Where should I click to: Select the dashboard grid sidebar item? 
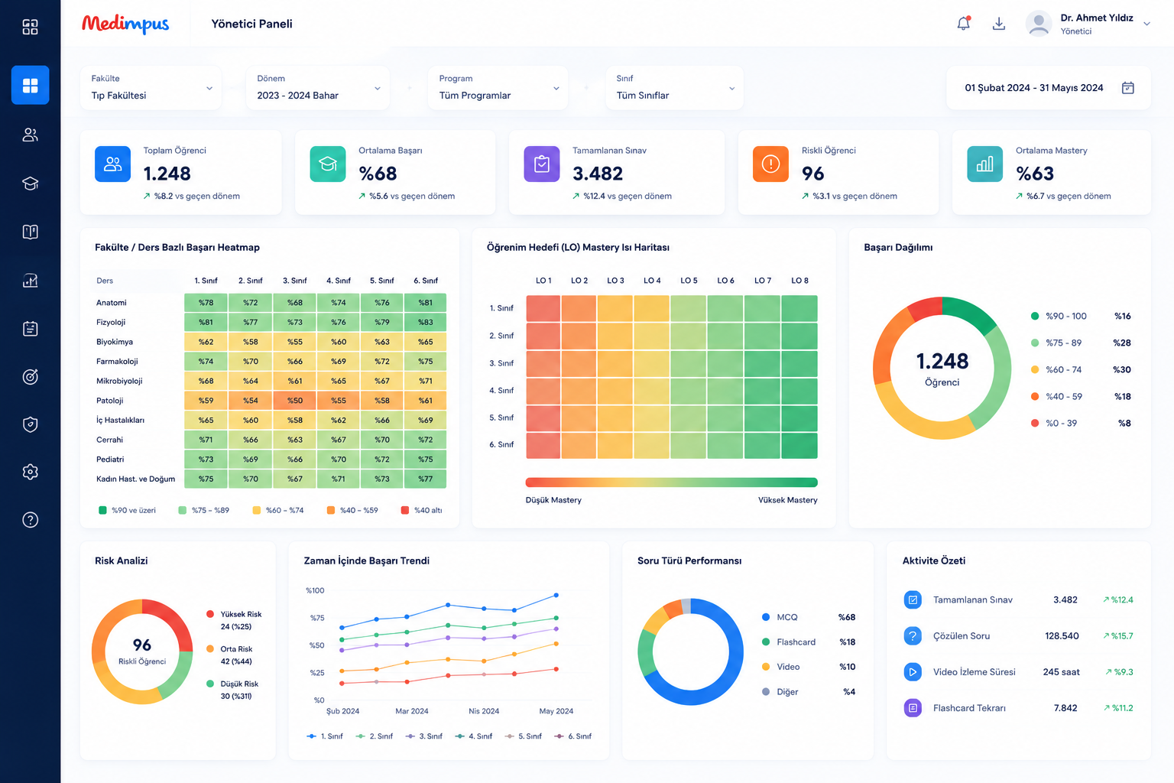click(30, 85)
